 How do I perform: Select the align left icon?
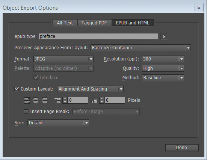click(27, 100)
